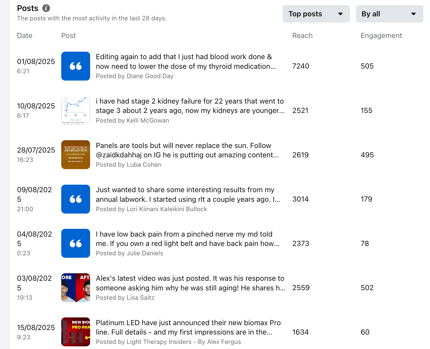Expand the By all dropdown
Screen dimensions: 430x349
click(x=389, y=14)
